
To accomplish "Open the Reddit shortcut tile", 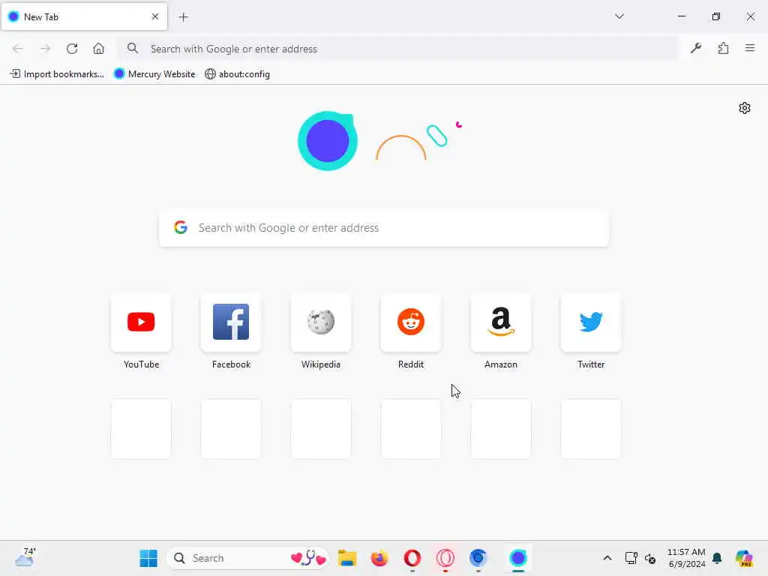I will tap(411, 322).
